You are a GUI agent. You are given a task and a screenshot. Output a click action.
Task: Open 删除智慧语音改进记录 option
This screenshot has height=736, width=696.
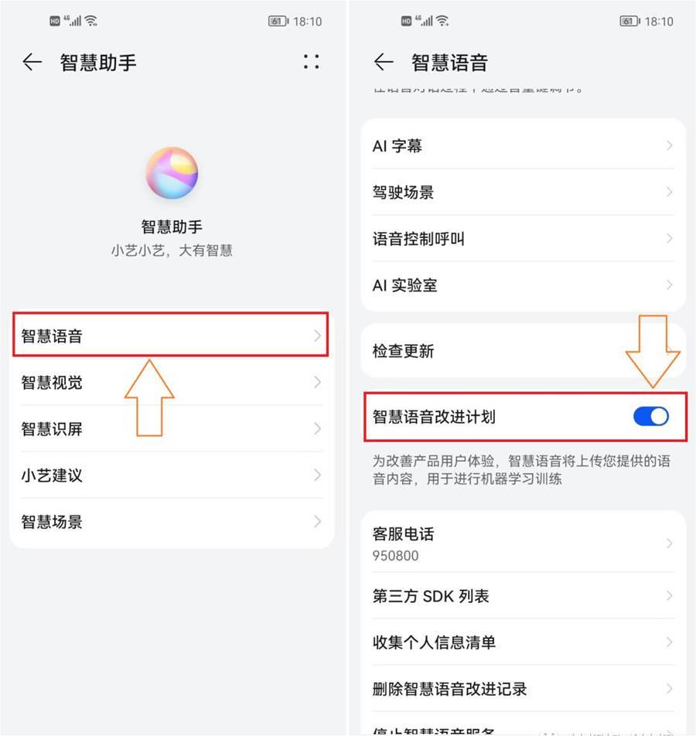click(524, 689)
